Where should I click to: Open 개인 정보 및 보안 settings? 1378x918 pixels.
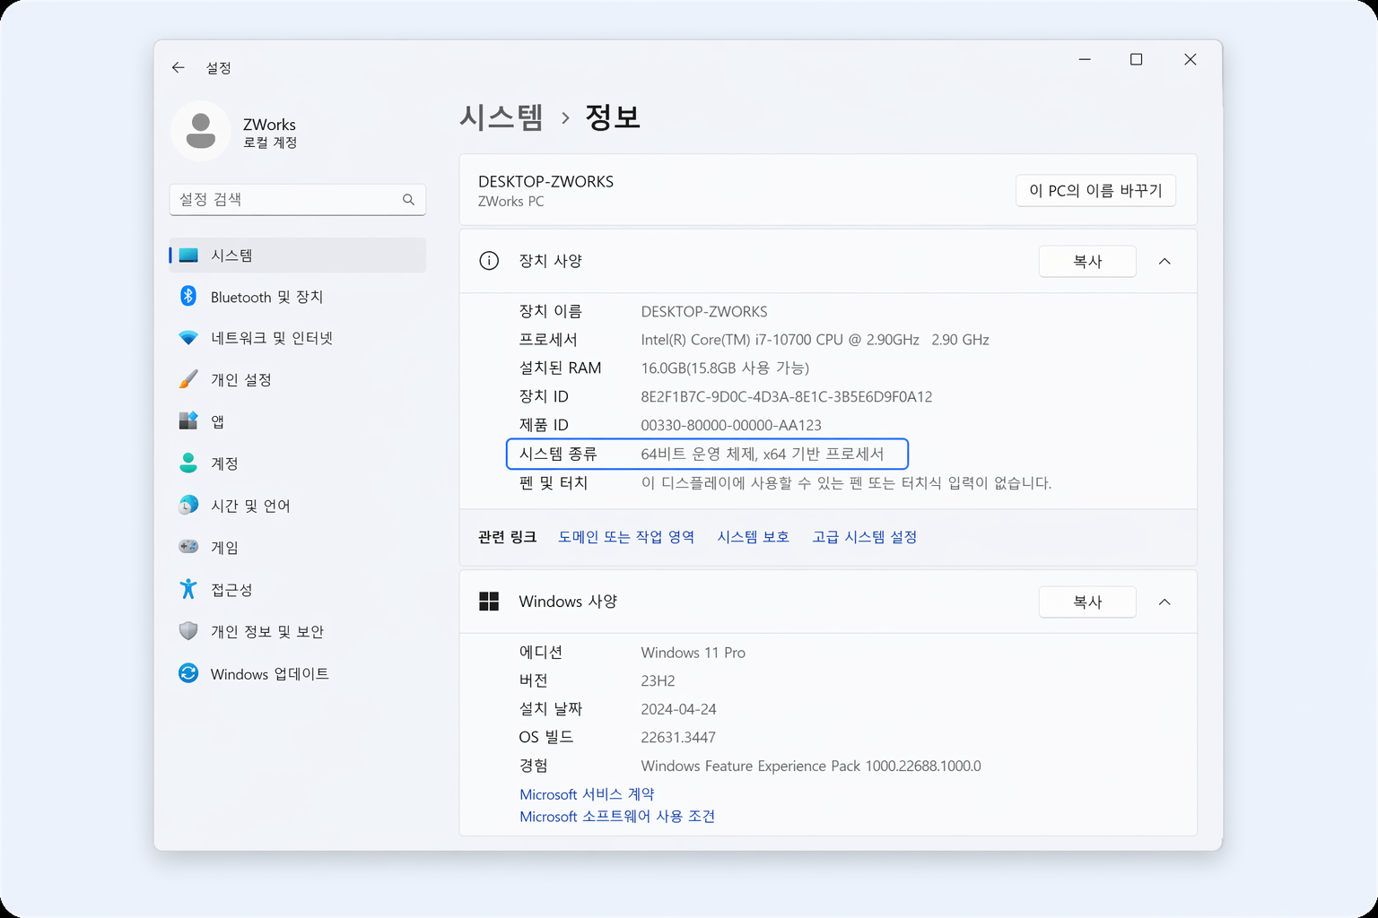click(x=298, y=631)
